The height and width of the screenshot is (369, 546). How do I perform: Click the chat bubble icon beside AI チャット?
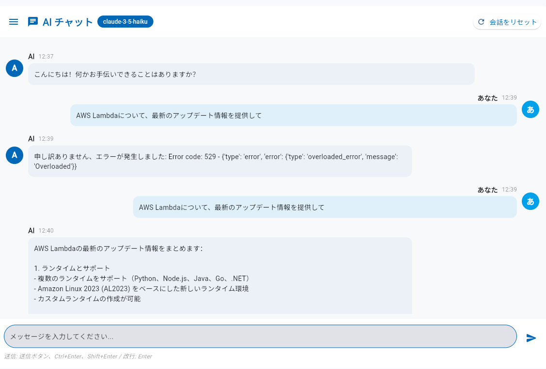click(33, 22)
